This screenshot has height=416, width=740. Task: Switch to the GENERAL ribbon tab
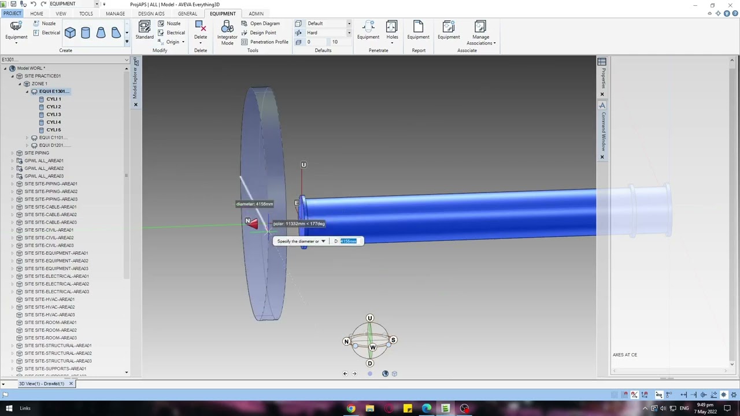click(187, 13)
